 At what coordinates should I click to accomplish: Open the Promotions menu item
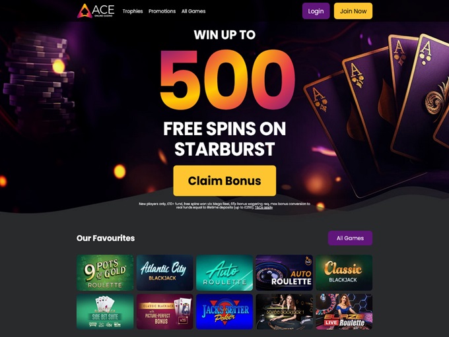pyautogui.click(x=162, y=11)
